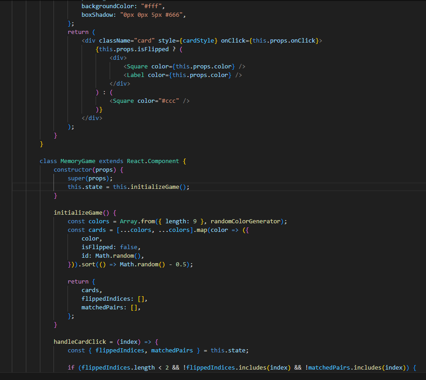Viewport: 426px width, 380px height.
Task: Click the 'isFlipped: false,' line
Action: click(111, 247)
